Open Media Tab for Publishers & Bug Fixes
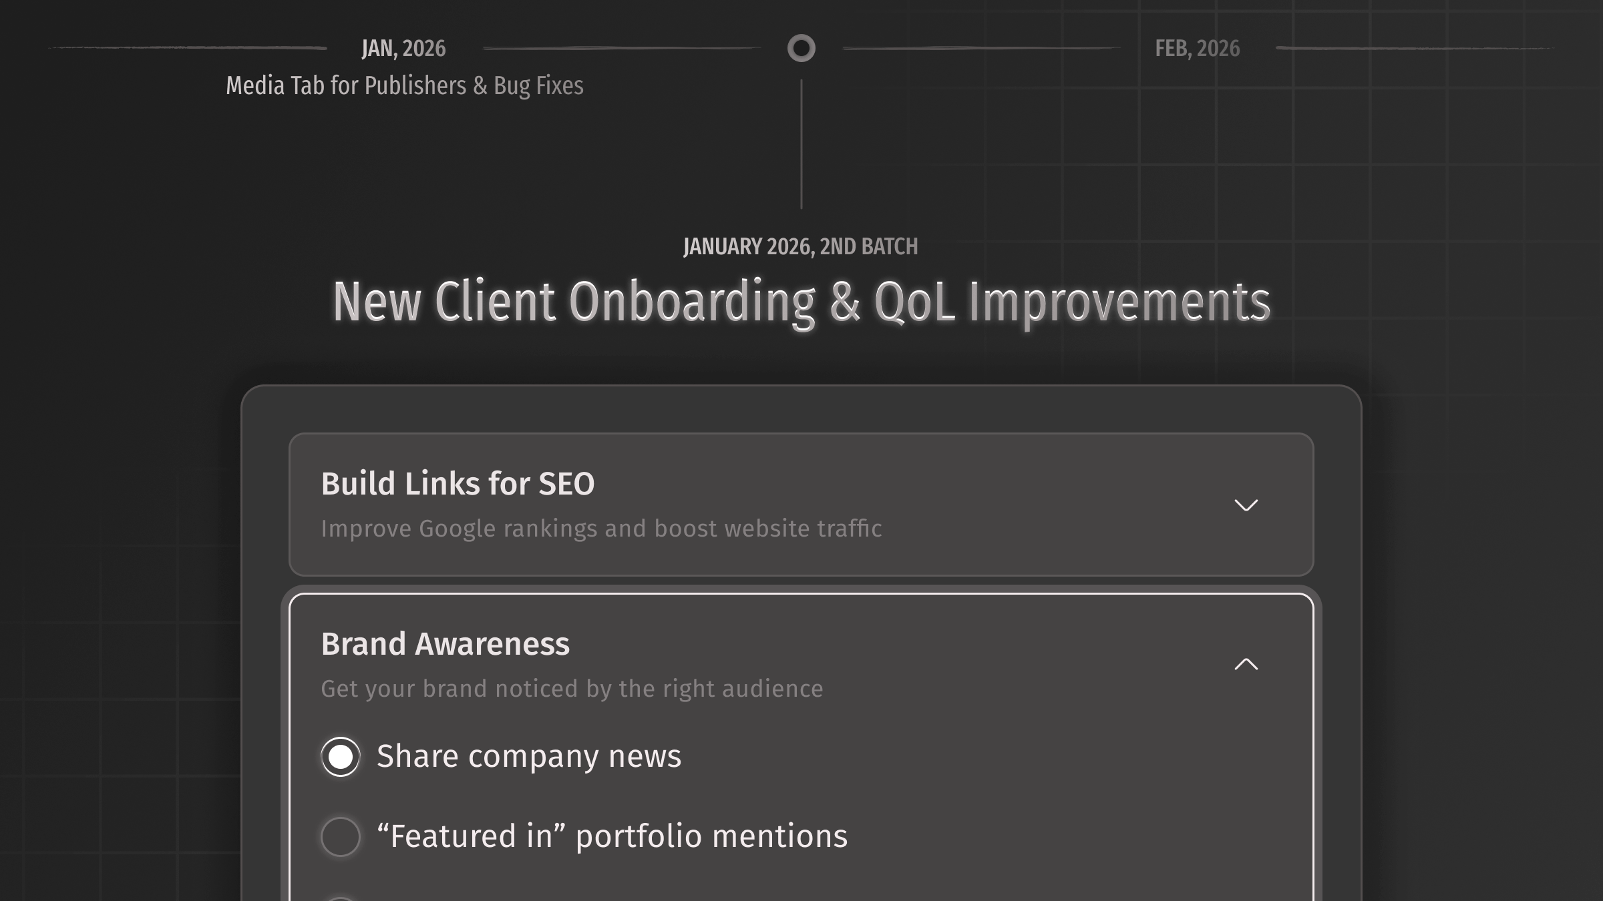The width and height of the screenshot is (1603, 901). 405,85
